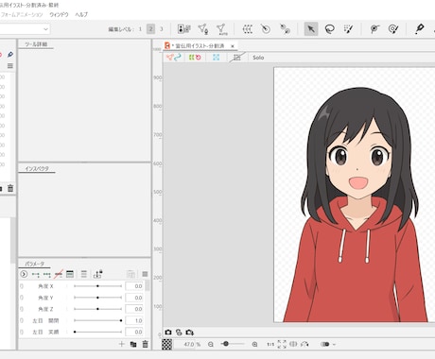The height and width of the screenshot is (359, 435).
Task: Open the parameter panel hamburger menu
Action: tap(145, 274)
